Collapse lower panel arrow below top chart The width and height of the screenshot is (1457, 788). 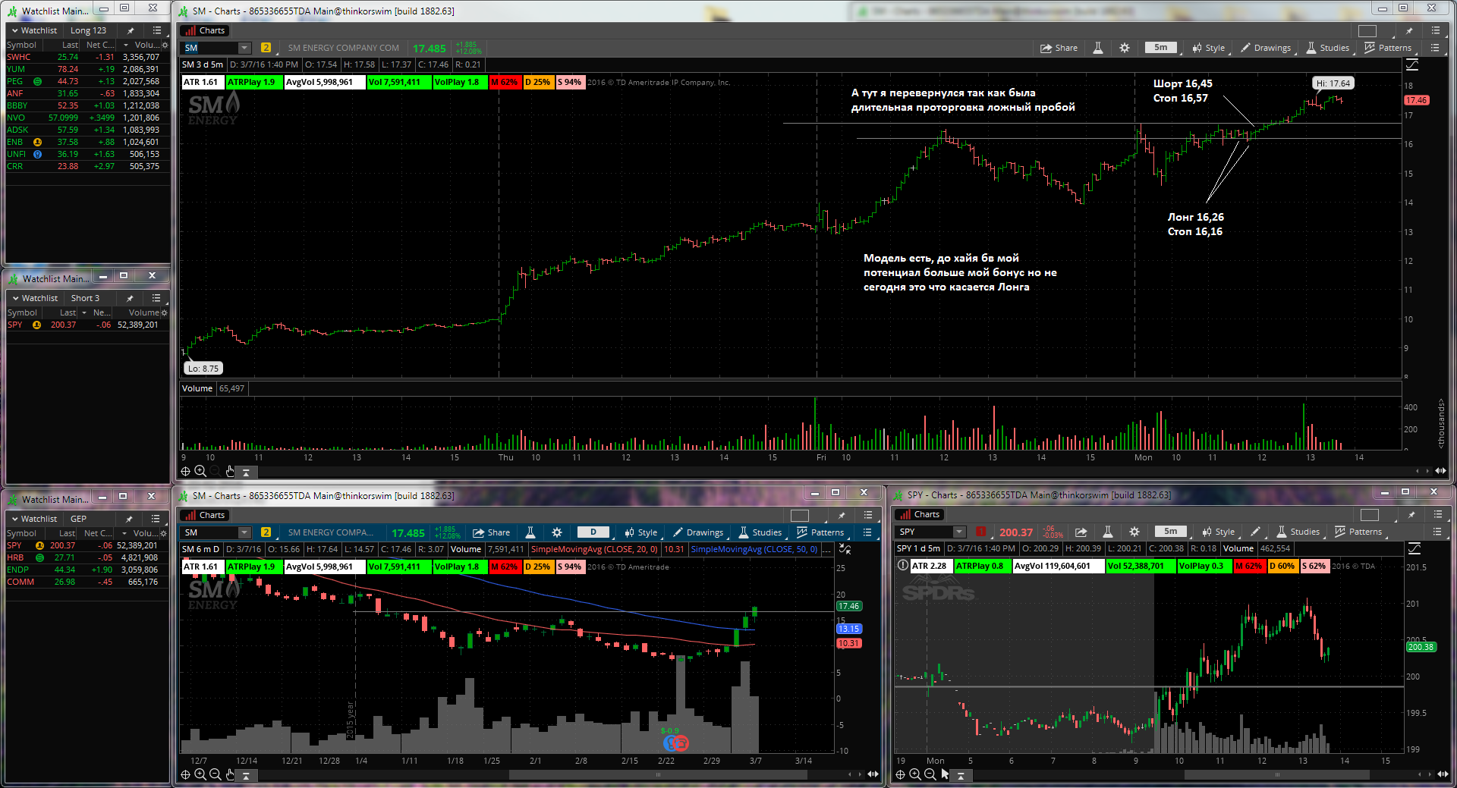pyautogui.click(x=246, y=472)
